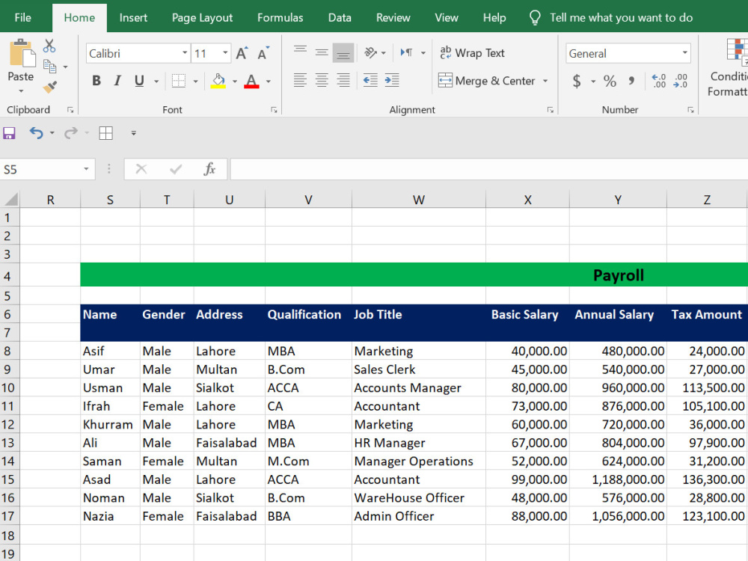Click the Comma Style icon
The width and height of the screenshot is (748, 561).
[631, 80]
